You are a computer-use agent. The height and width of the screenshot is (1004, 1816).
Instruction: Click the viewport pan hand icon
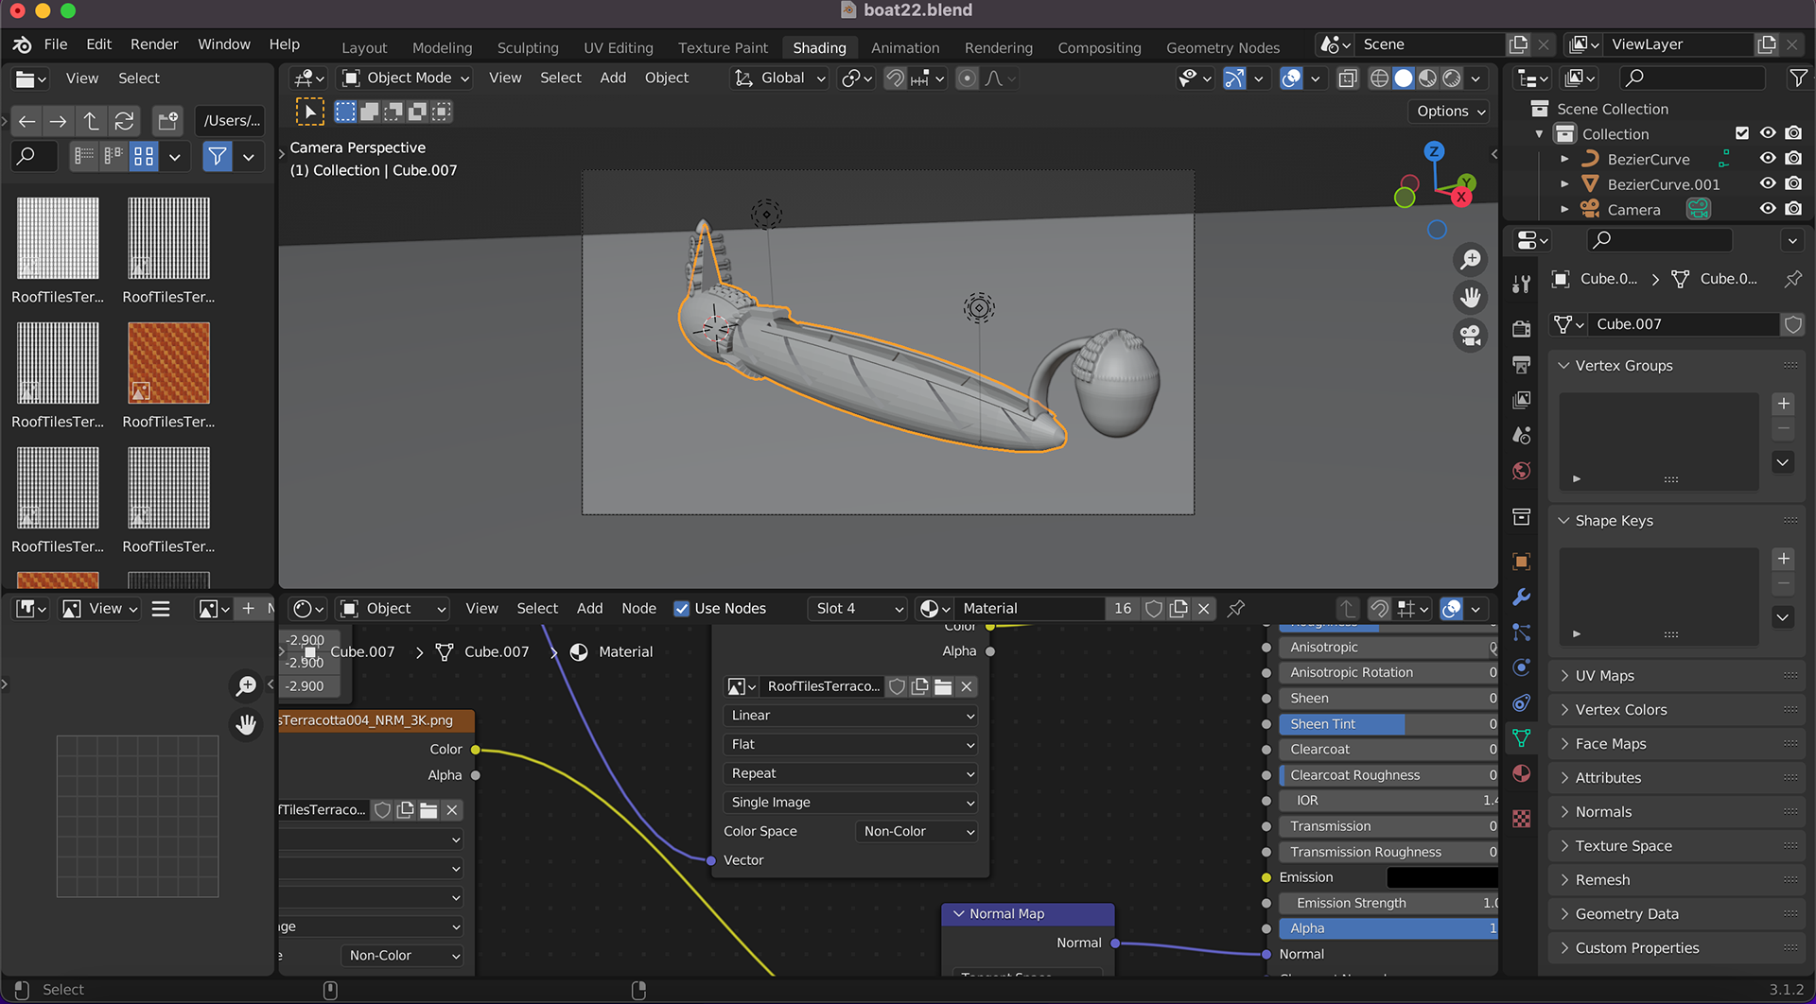[1471, 298]
